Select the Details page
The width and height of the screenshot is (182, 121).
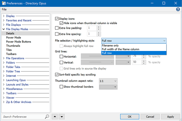pos(26,33)
